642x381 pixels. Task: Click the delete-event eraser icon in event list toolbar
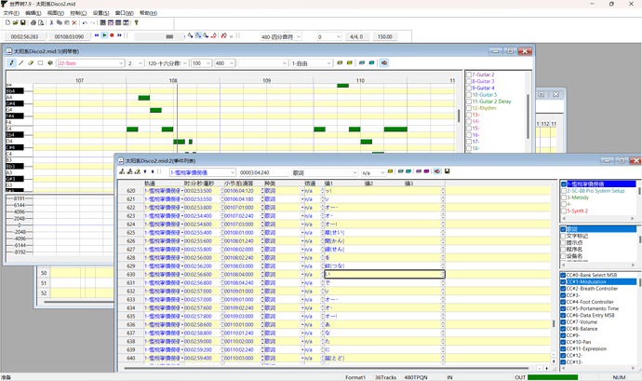tap(137, 171)
